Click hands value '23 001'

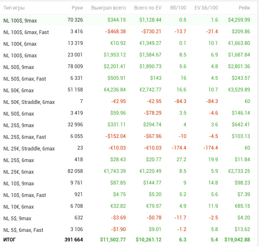pos(75,55)
